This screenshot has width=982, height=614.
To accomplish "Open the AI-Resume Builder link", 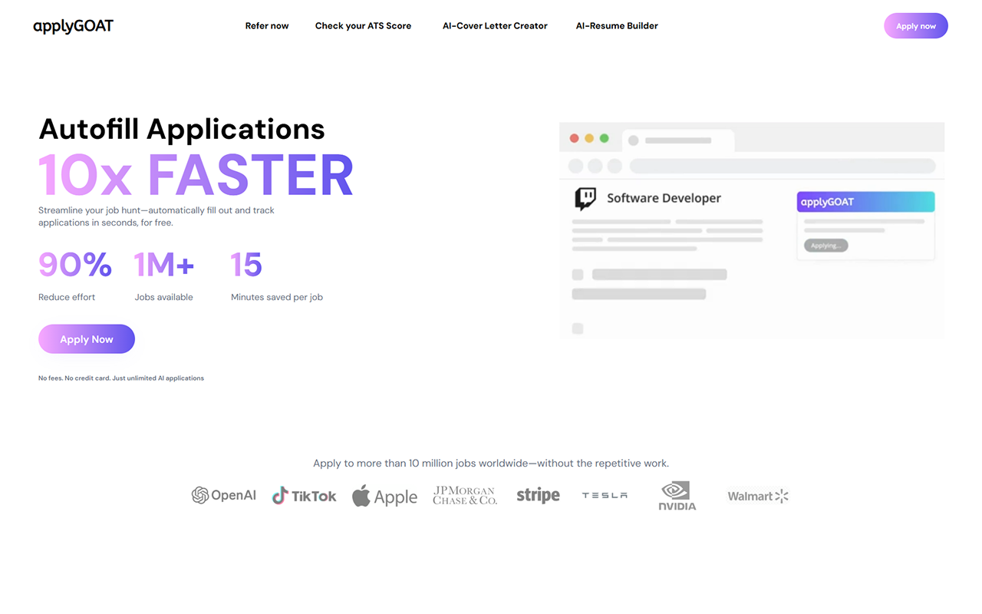I will coord(617,26).
